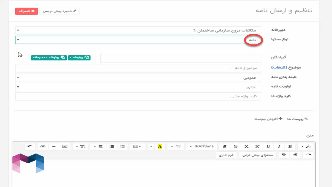332x187 pixels.
Task: Click محتوای پیش فرض default content button
Action: coord(258,155)
